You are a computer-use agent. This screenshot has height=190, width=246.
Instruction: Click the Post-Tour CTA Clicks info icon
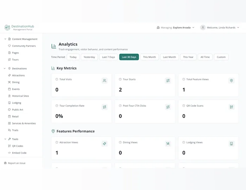[120, 106]
